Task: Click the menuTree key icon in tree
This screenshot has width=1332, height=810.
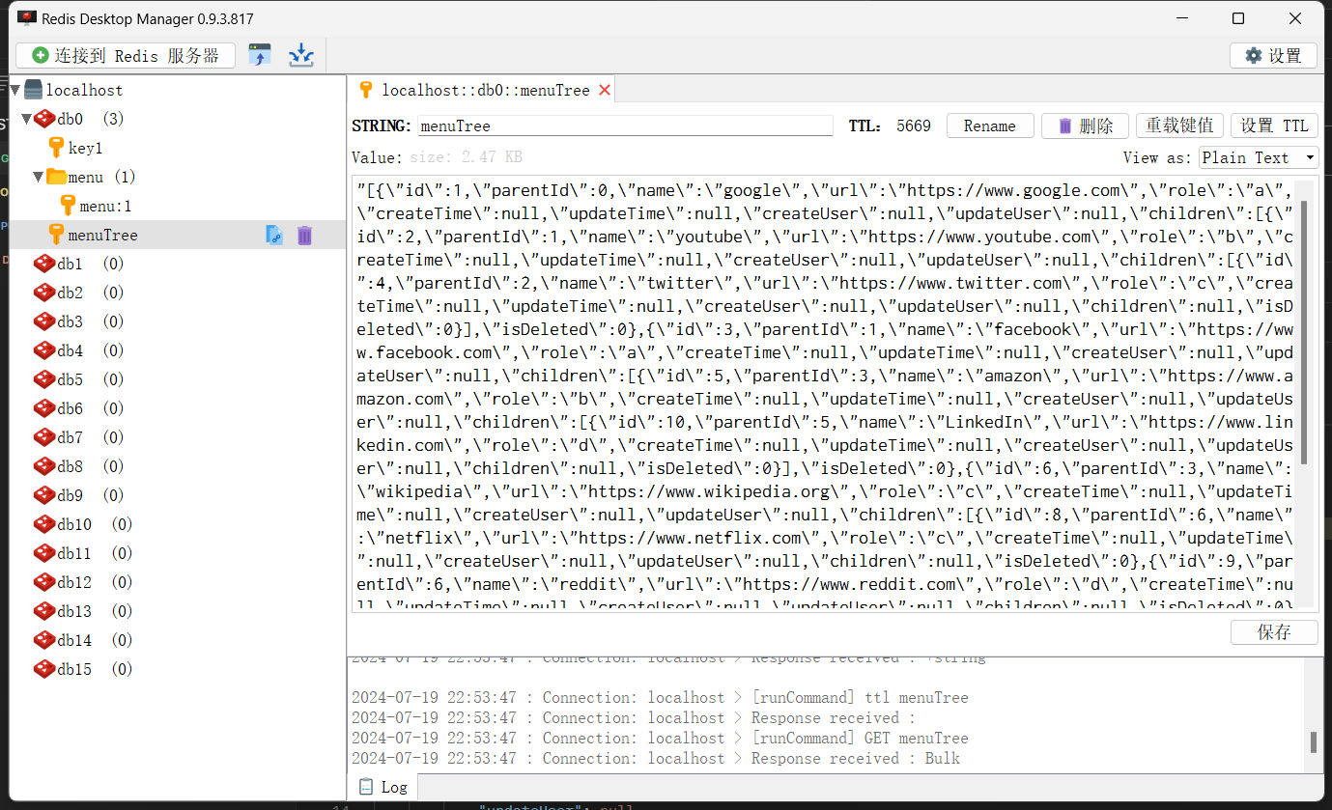Action: pyautogui.click(x=56, y=235)
